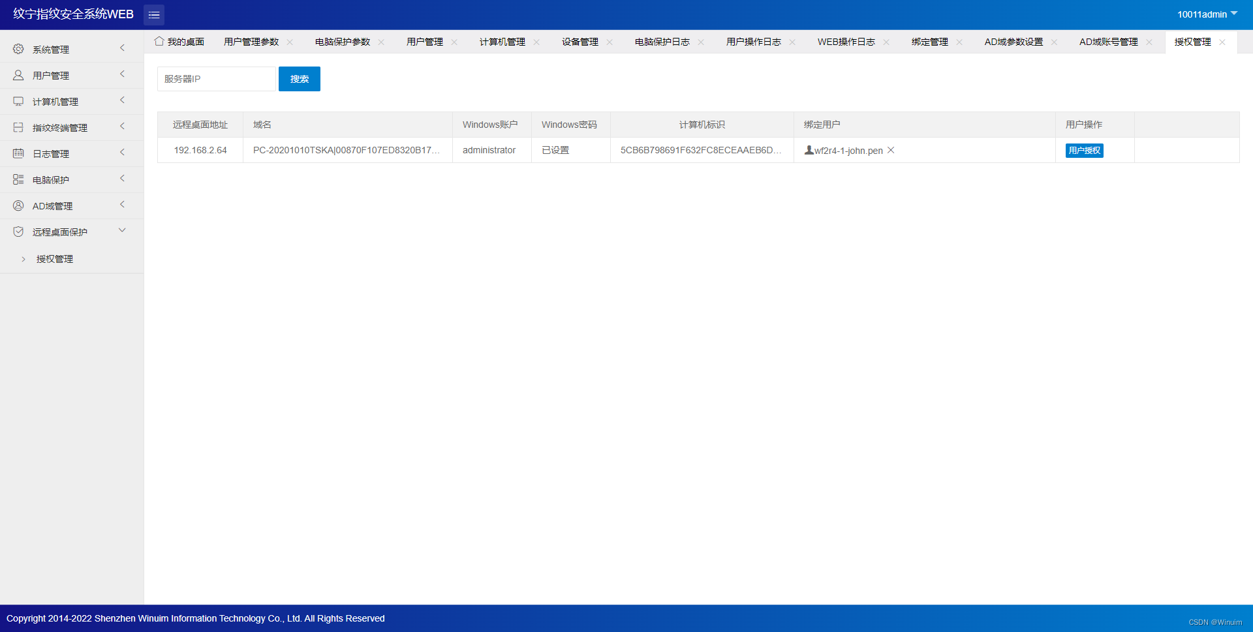Image resolution: width=1253 pixels, height=632 pixels.
Task: Switch to the 用户管理参数 tab
Action: tap(251, 42)
